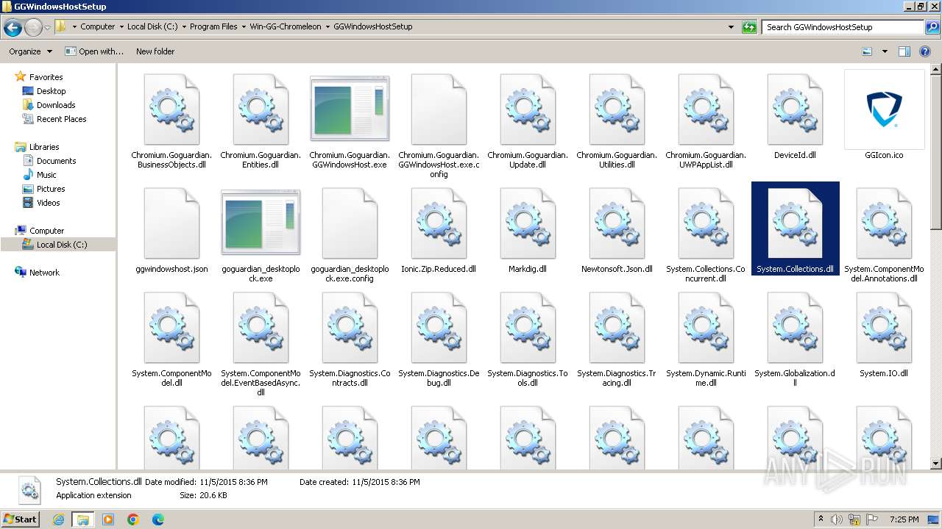Open Music library
The width and height of the screenshot is (942, 529).
point(46,175)
